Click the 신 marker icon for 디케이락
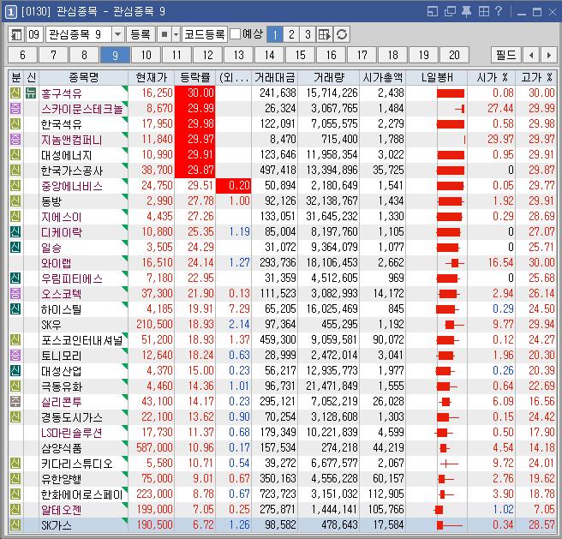This screenshot has height=539, width=562. (x=15, y=232)
